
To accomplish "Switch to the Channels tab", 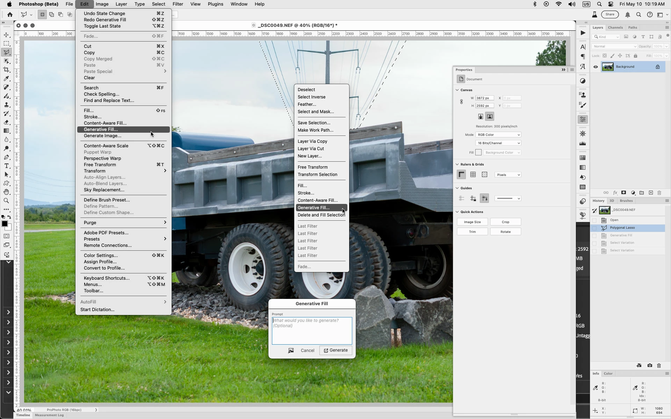I will pos(615,28).
